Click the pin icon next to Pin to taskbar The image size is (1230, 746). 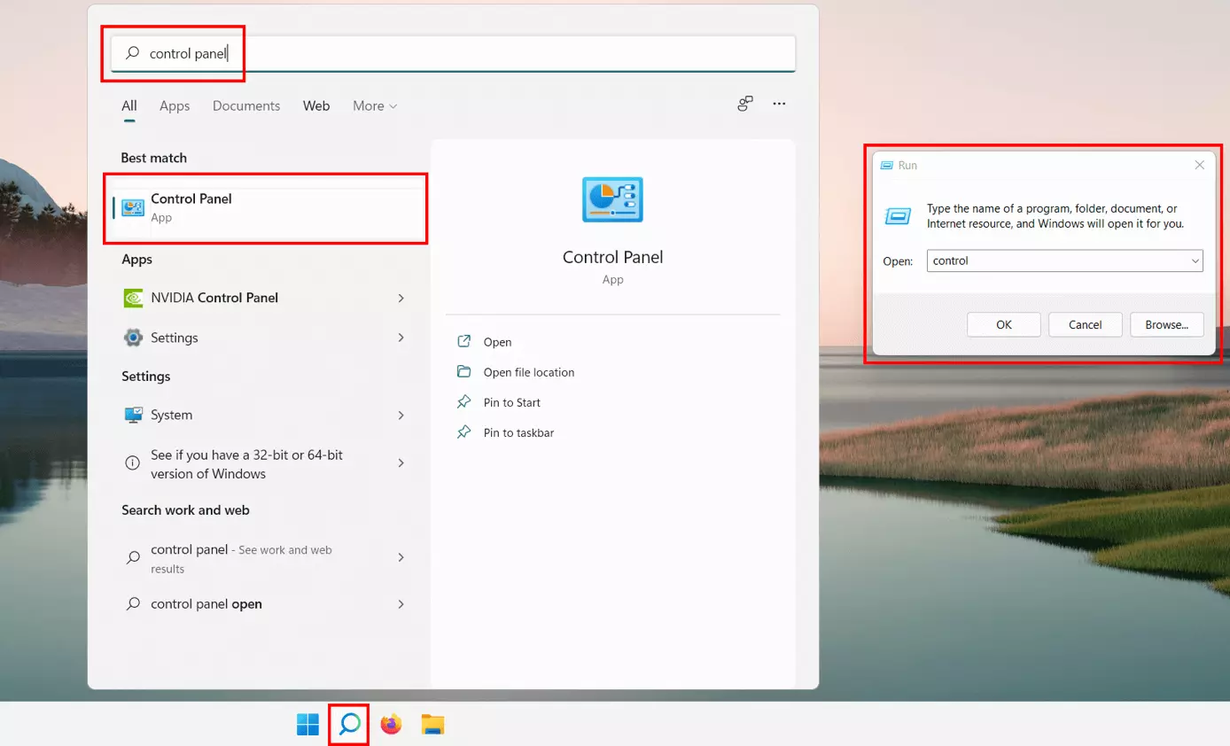[x=463, y=432]
